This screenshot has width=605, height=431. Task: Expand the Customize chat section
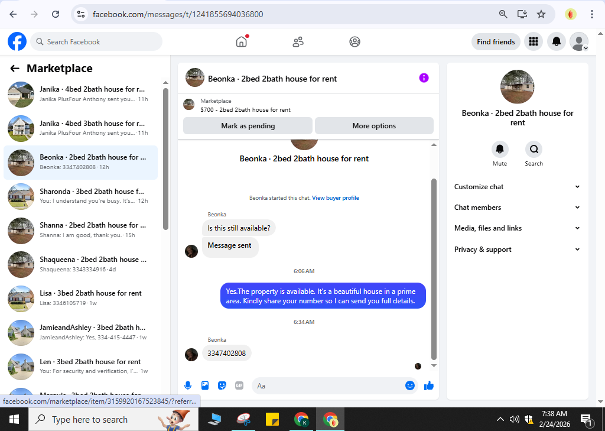point(517,187)
